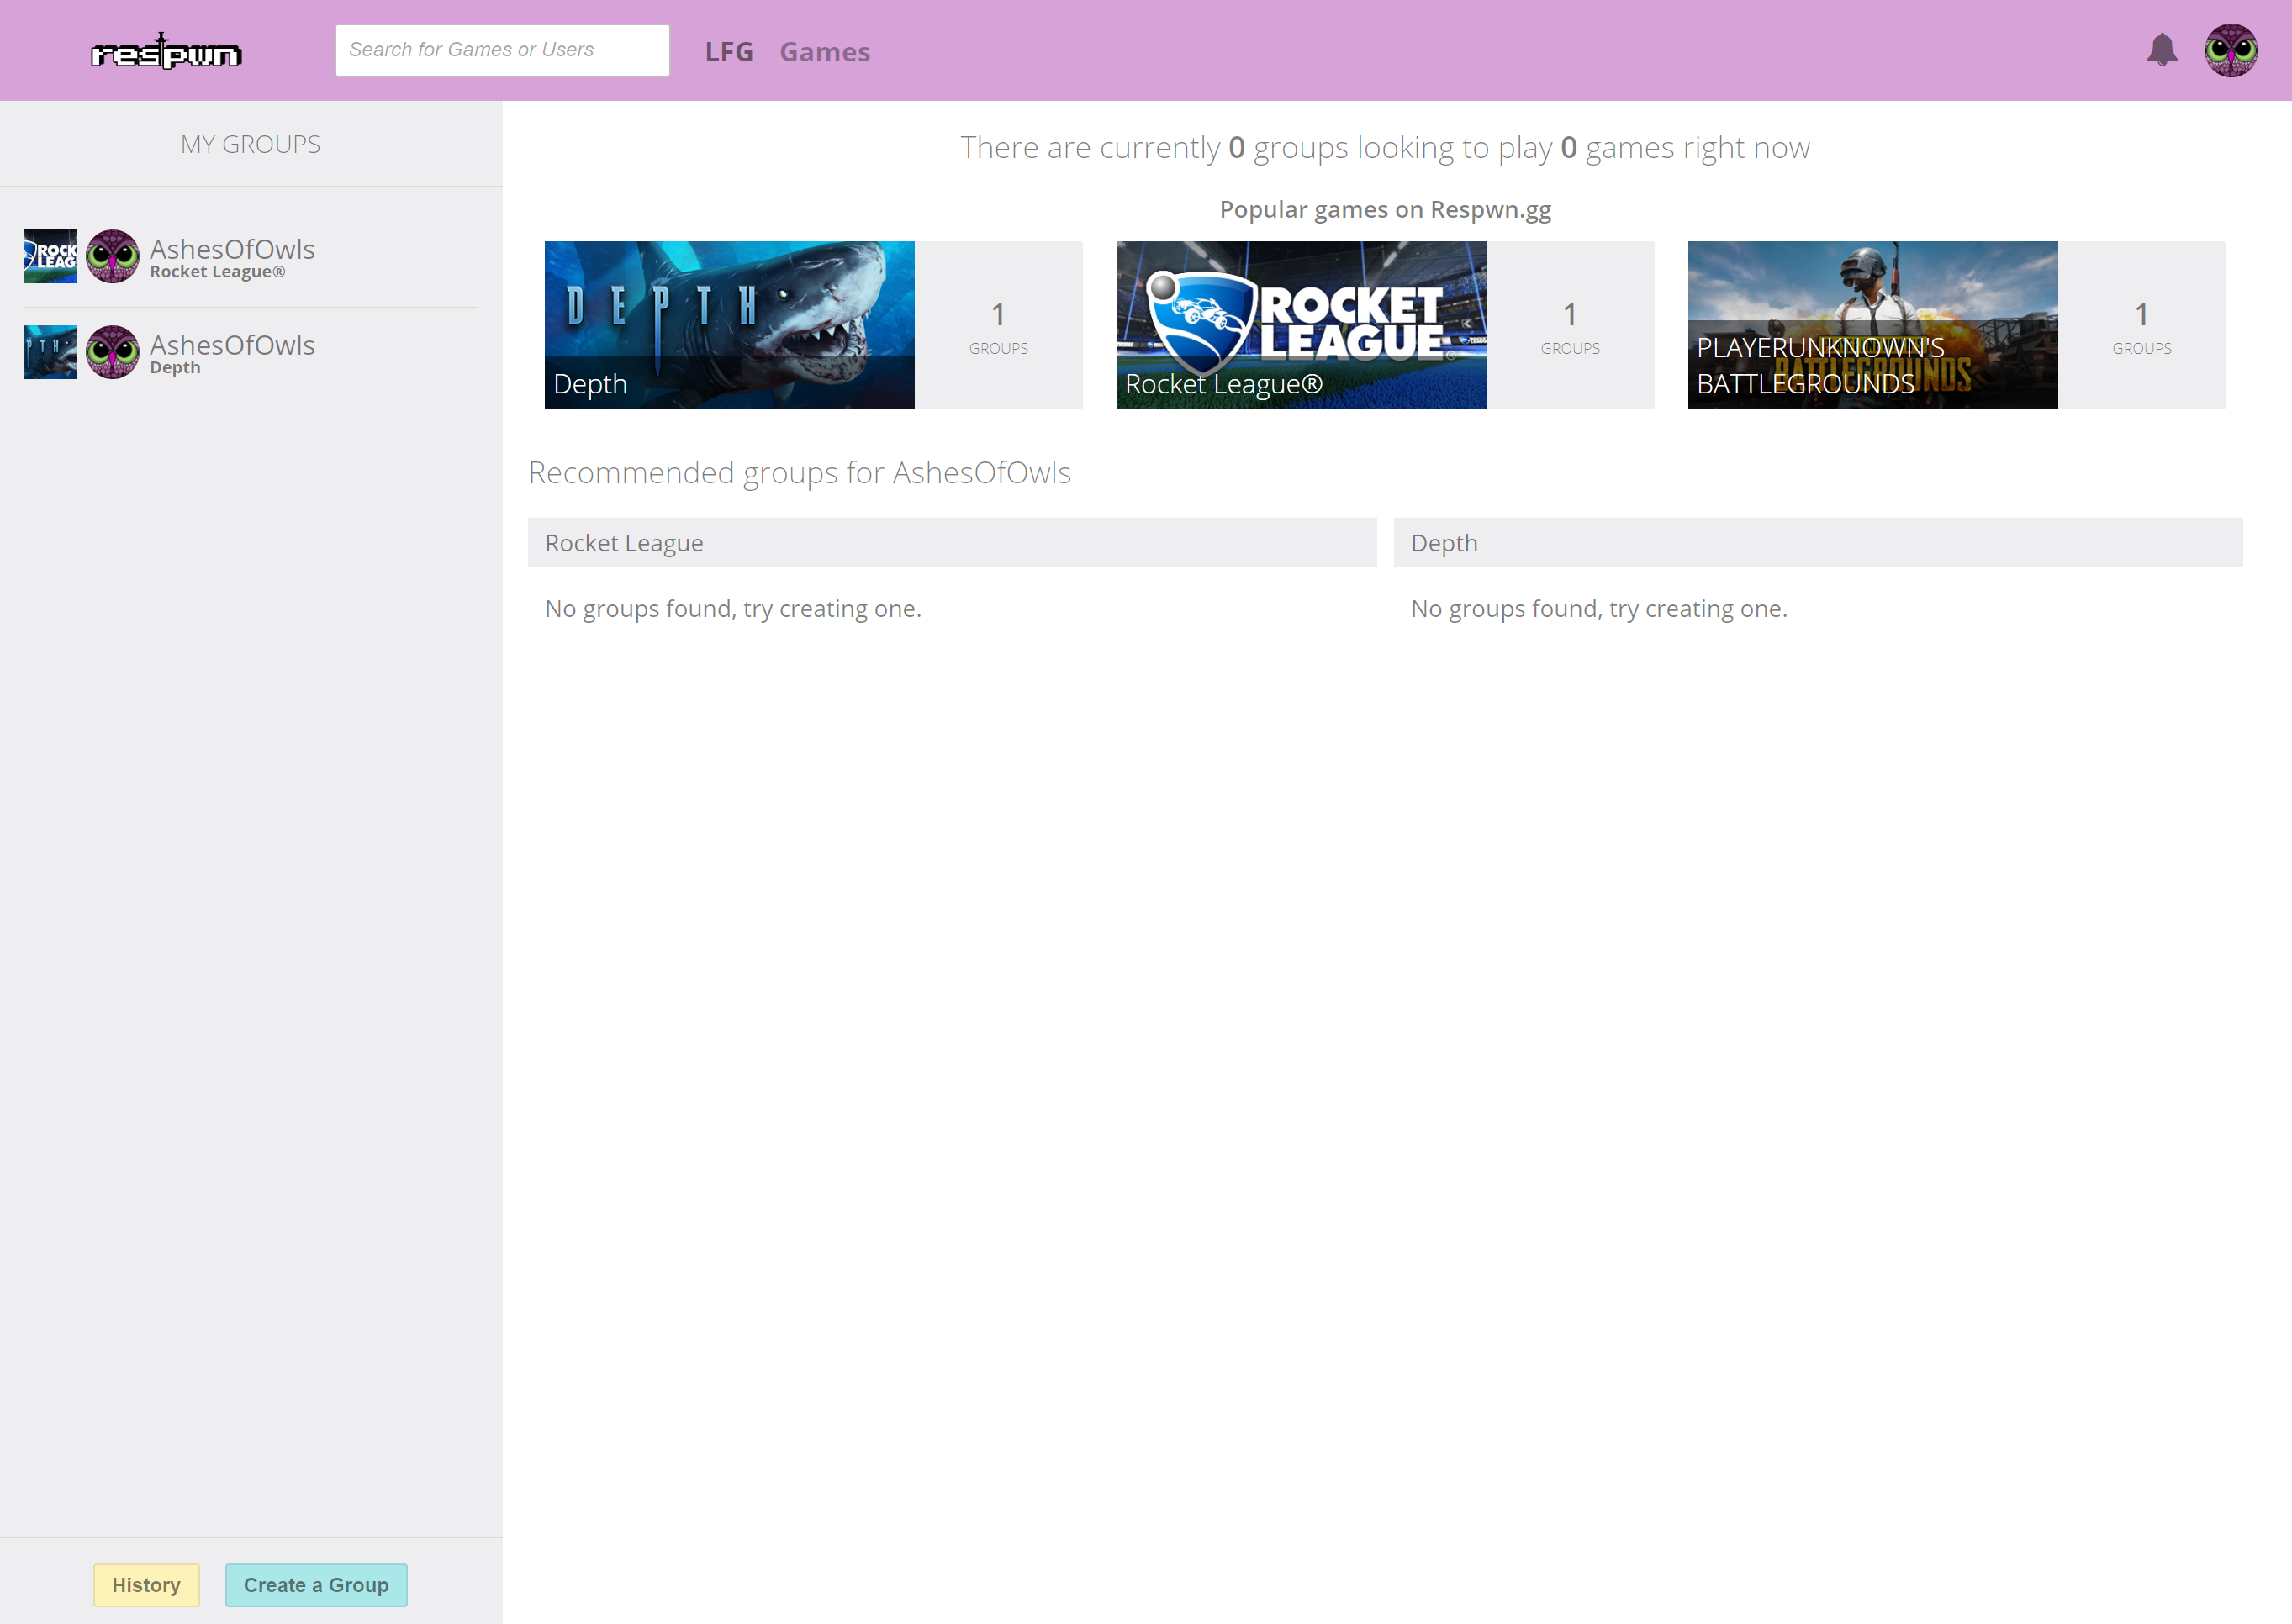This screenshot has width=2292, height=1624.
Task: Go to the LFG menu item
Action: tap(728, 52)
